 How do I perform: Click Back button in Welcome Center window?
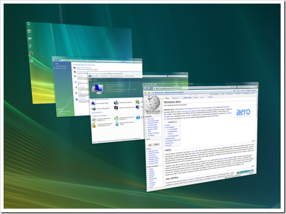click(x=90, y=76)
